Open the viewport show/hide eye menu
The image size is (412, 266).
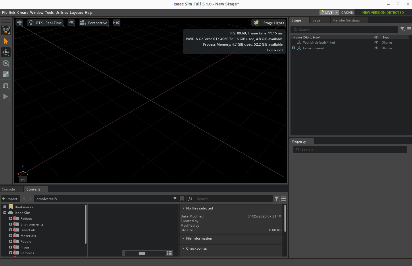(x=71, y=23)
